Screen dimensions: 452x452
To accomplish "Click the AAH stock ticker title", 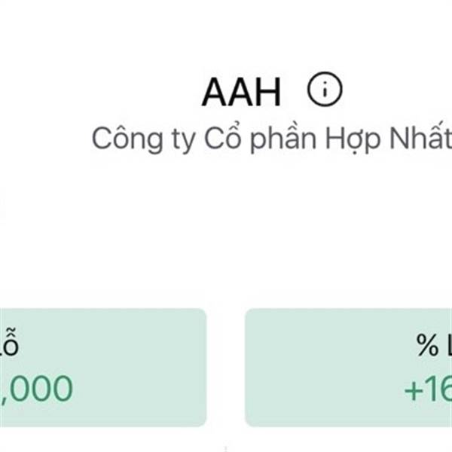I will pos(241,93).
